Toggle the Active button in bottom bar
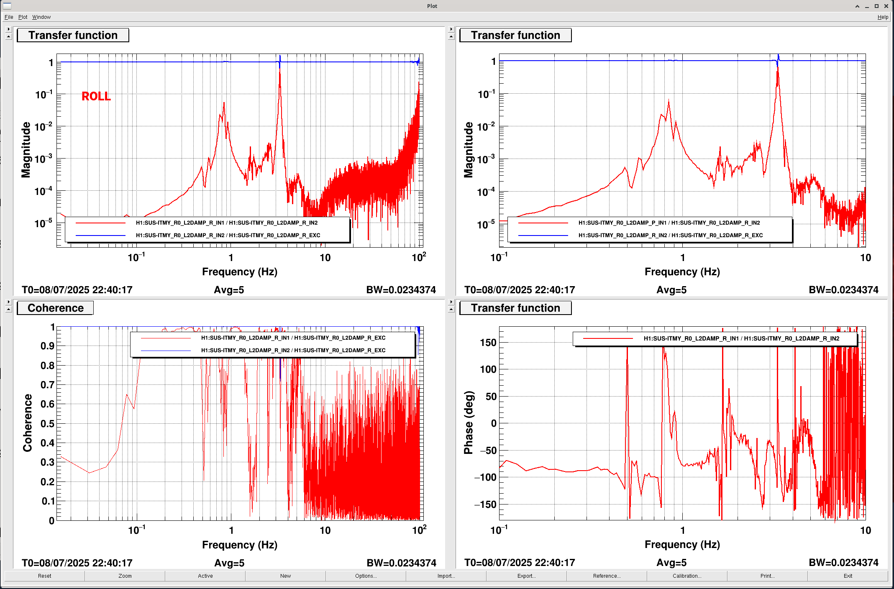Viewport: 894px width, 589px height. pos(205,576)
